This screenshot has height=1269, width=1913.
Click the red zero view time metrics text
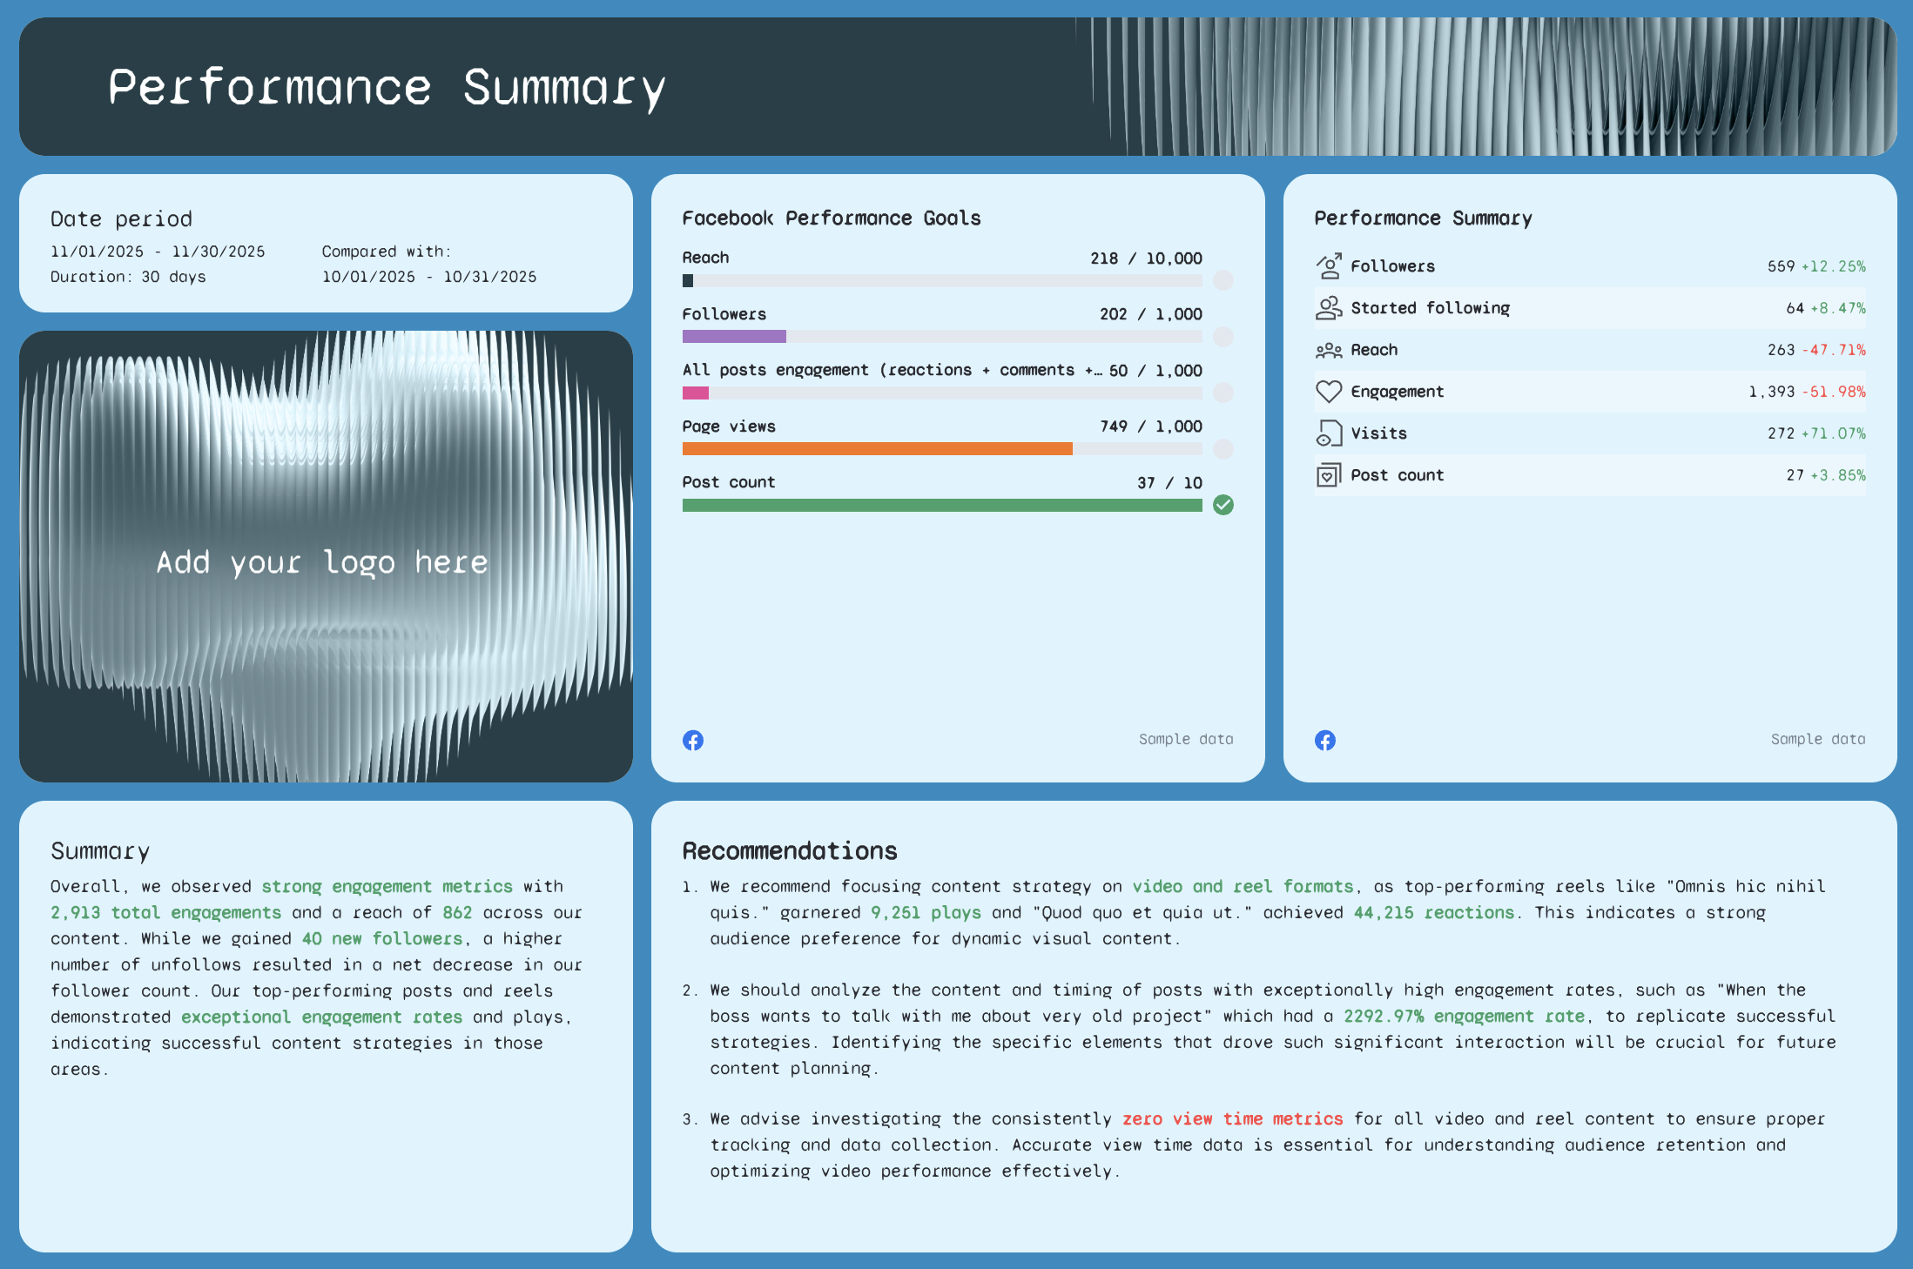click(1232, 1118)
